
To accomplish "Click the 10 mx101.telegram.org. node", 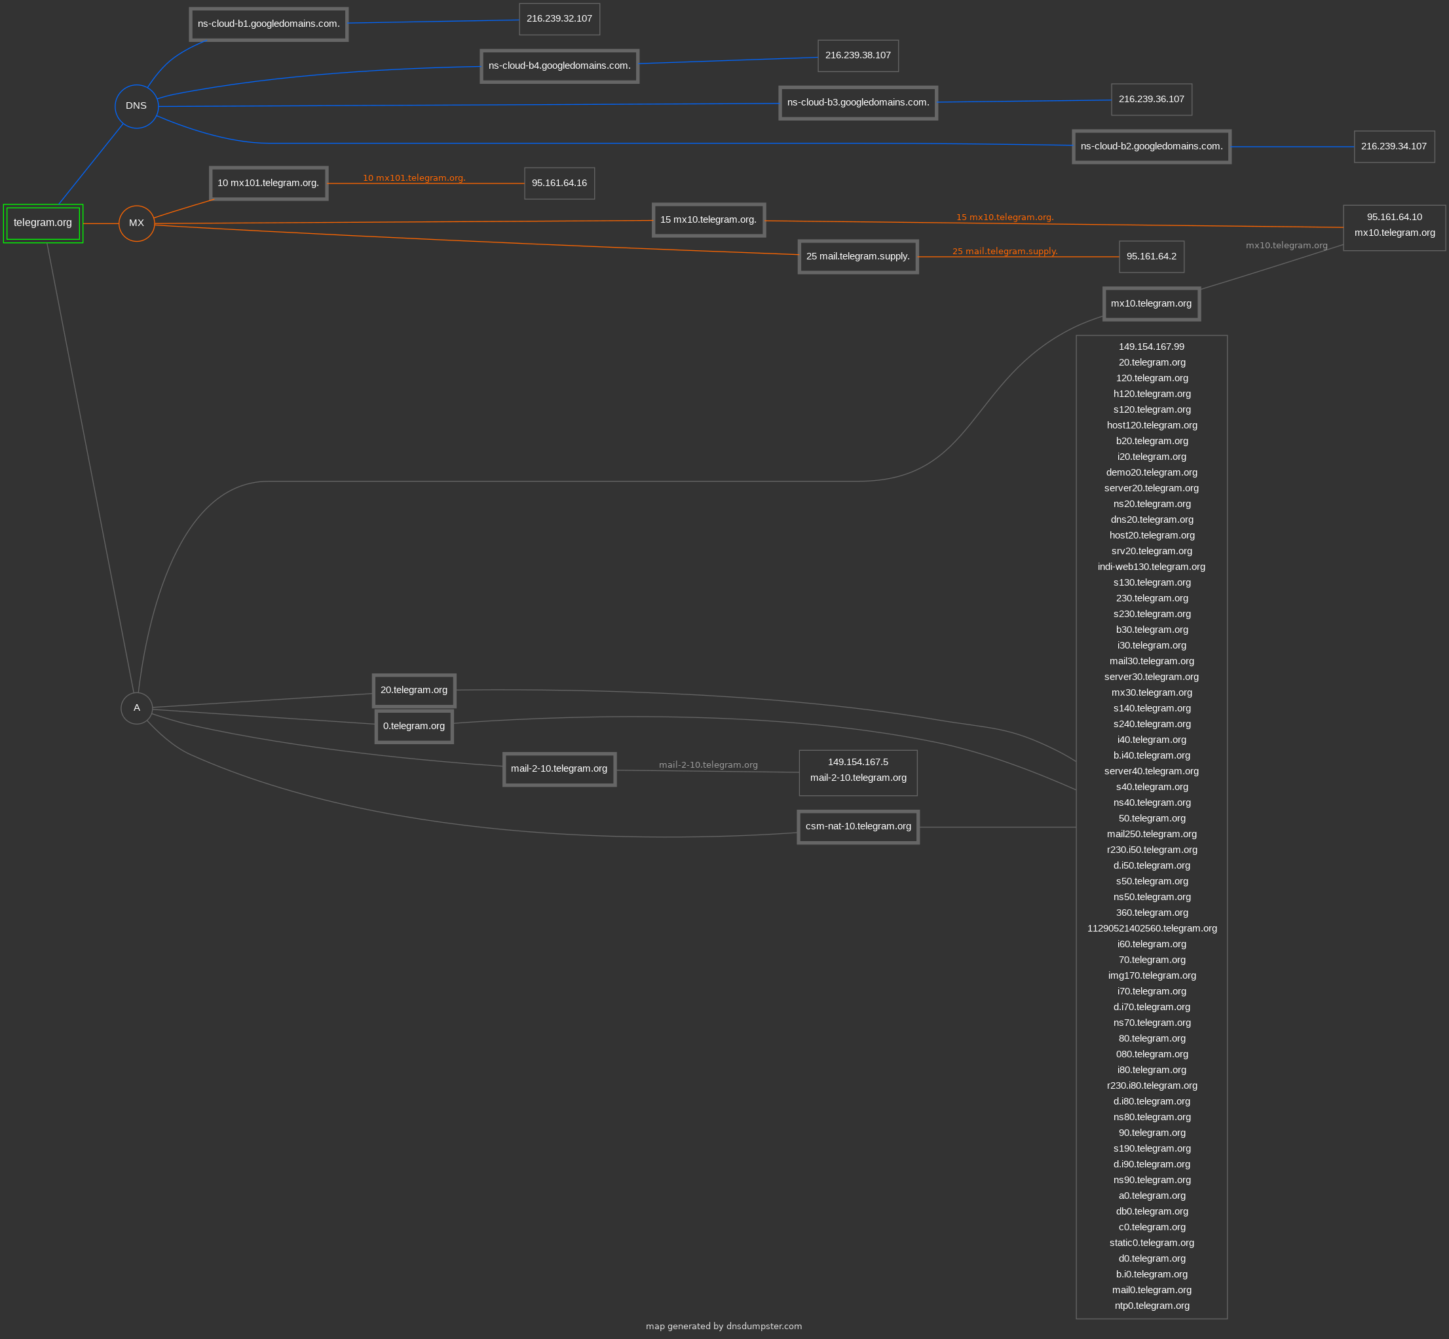I will tap(268, 183).
